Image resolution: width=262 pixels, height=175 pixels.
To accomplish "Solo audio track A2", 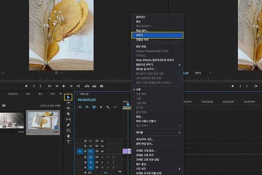I will [x=108, y=162].
